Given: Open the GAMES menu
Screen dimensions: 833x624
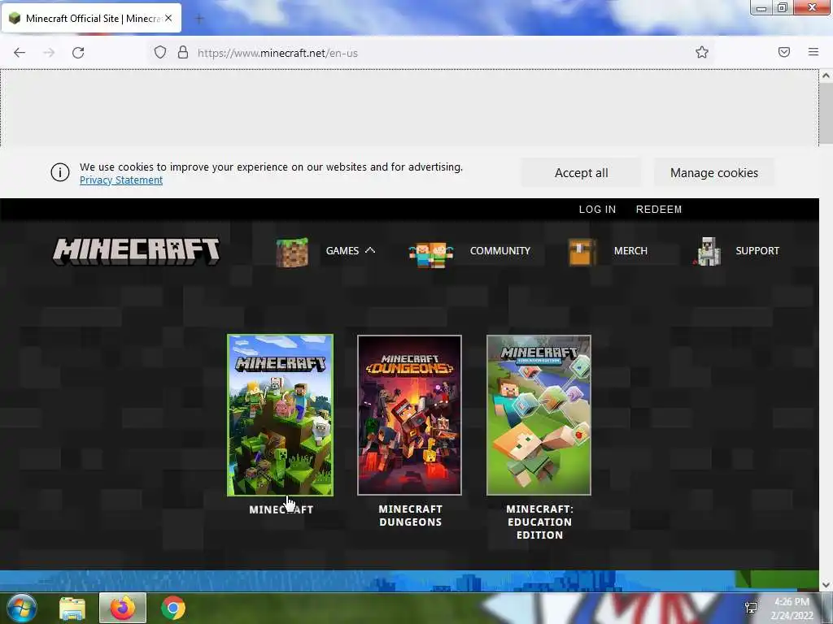Looking at the screenshot, I should pos(342,250).
